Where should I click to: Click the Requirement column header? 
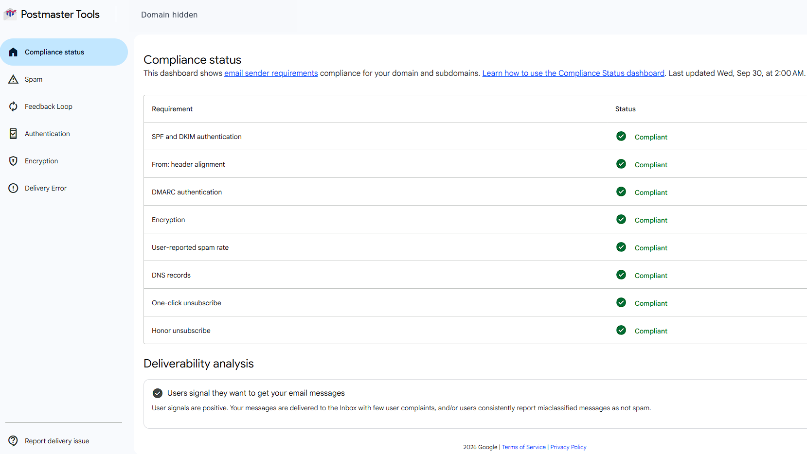coord(172,109)
